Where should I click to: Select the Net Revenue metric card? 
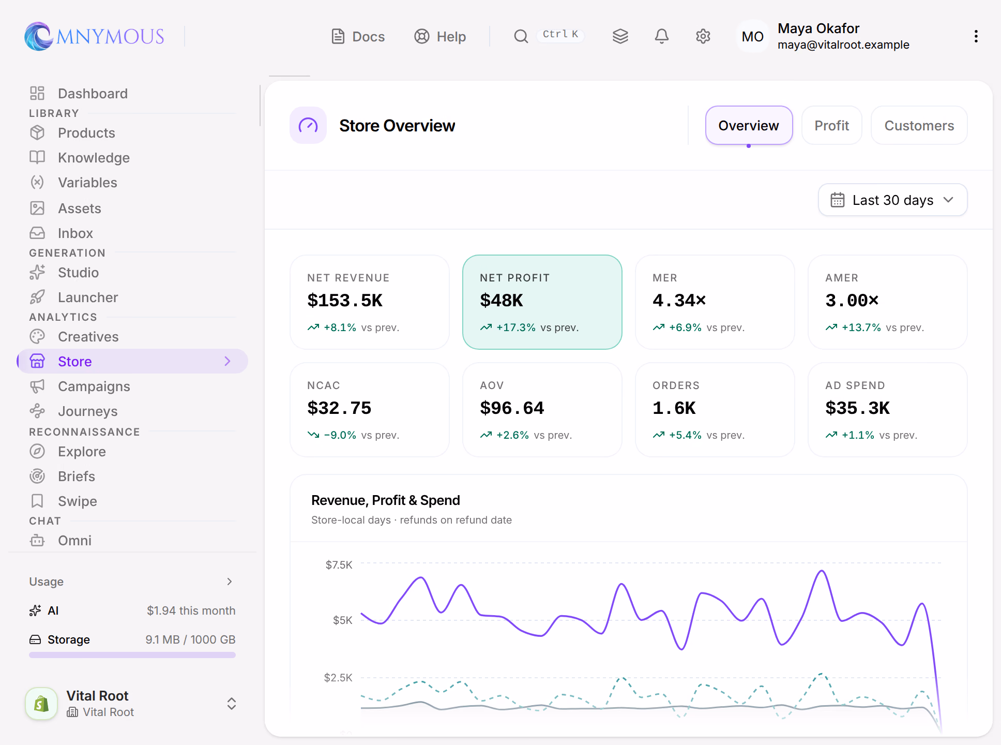(x=370, y=302)
